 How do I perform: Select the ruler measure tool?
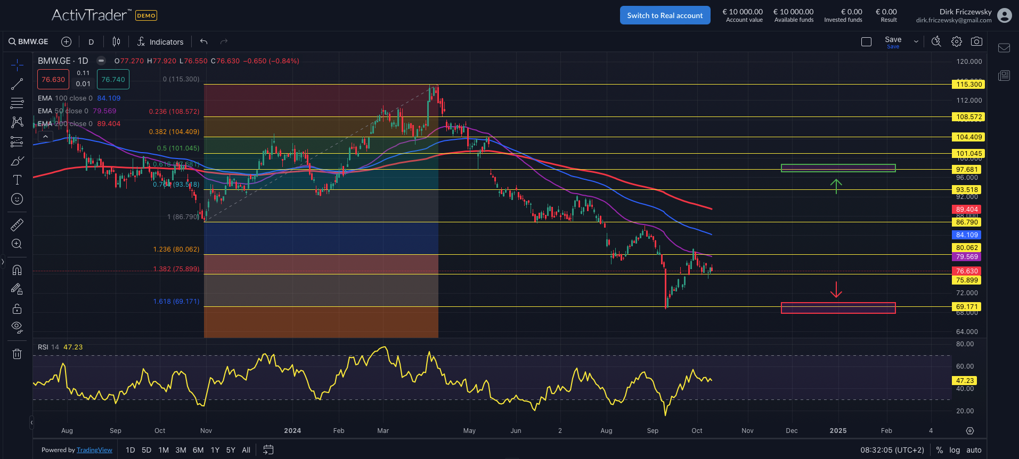17,225
